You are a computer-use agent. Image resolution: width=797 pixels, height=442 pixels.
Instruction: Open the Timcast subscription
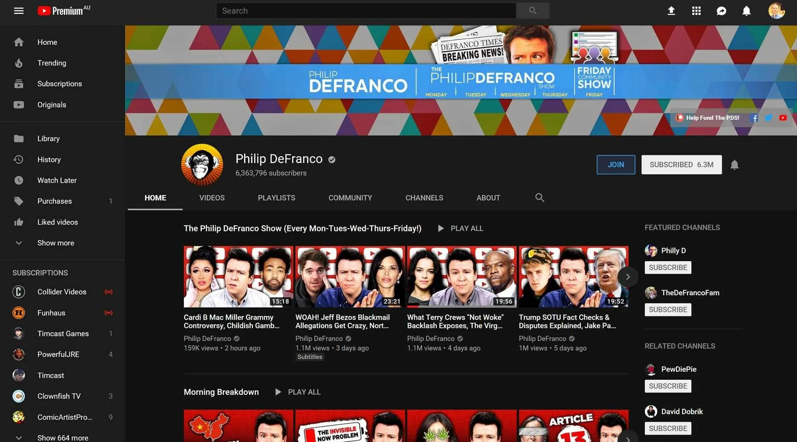63,376
